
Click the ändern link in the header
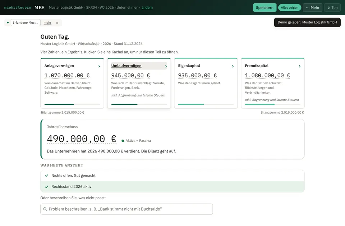147,8
